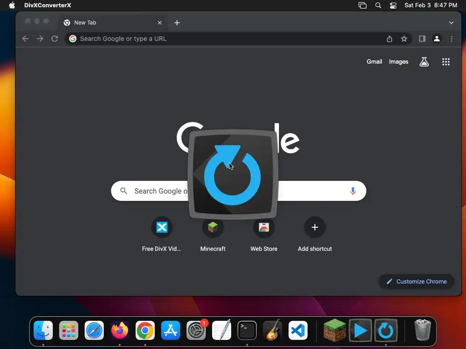Click the DivX Converter splash icon
Screen dimensions: 466x349
tap(233, 175)
